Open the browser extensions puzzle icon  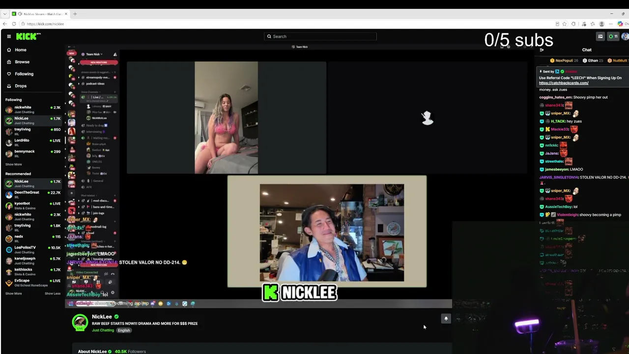573,24
